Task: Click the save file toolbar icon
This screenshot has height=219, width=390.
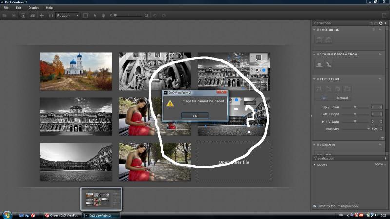Action: pyautogui.click(x=14, y=16)
